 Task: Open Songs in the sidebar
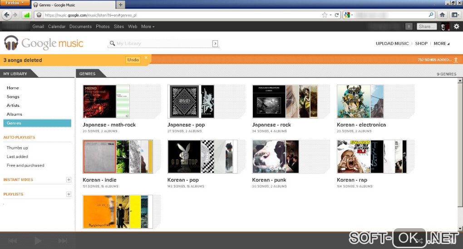pyautogui.click(x=13, y=96)
